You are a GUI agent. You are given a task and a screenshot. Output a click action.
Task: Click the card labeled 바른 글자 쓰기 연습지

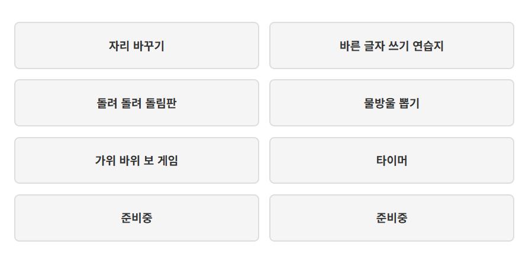click(392, 45)
